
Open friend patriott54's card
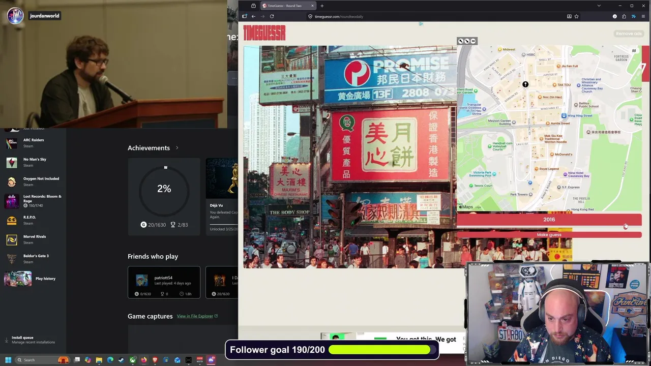(x=164, y=282)
